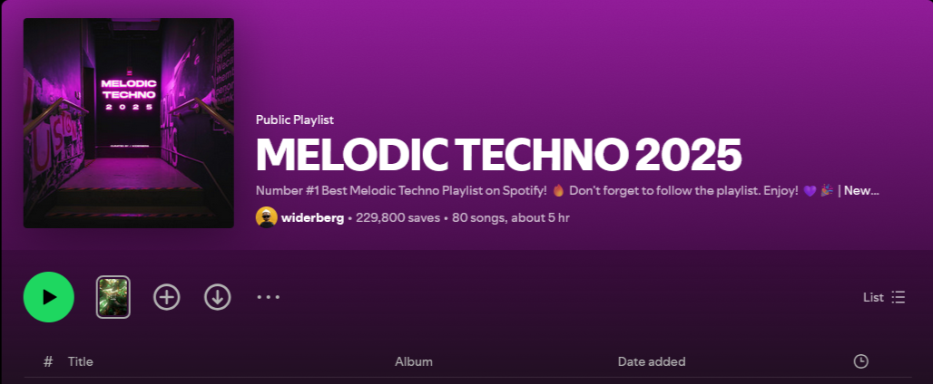Click the small preview thumbnail beside play button

pyautogui.click(x=113, y=297)
